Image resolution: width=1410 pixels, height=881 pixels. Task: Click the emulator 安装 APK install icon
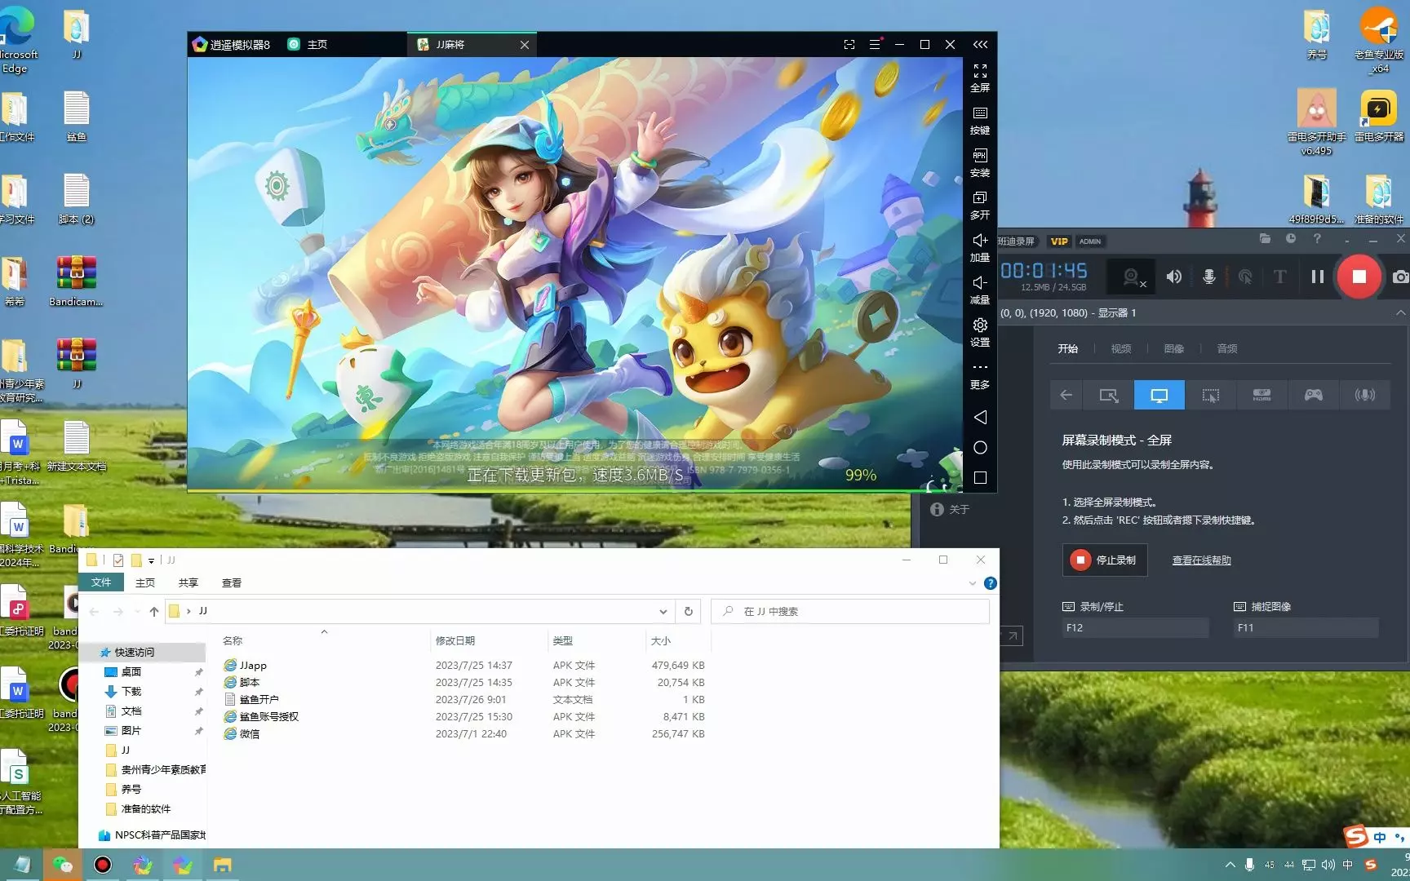(x=980, y=156)
